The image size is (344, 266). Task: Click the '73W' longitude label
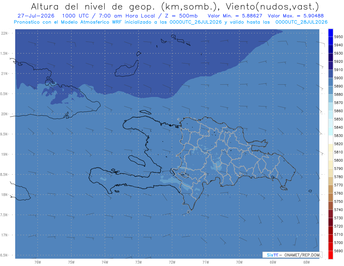[138, 262]
